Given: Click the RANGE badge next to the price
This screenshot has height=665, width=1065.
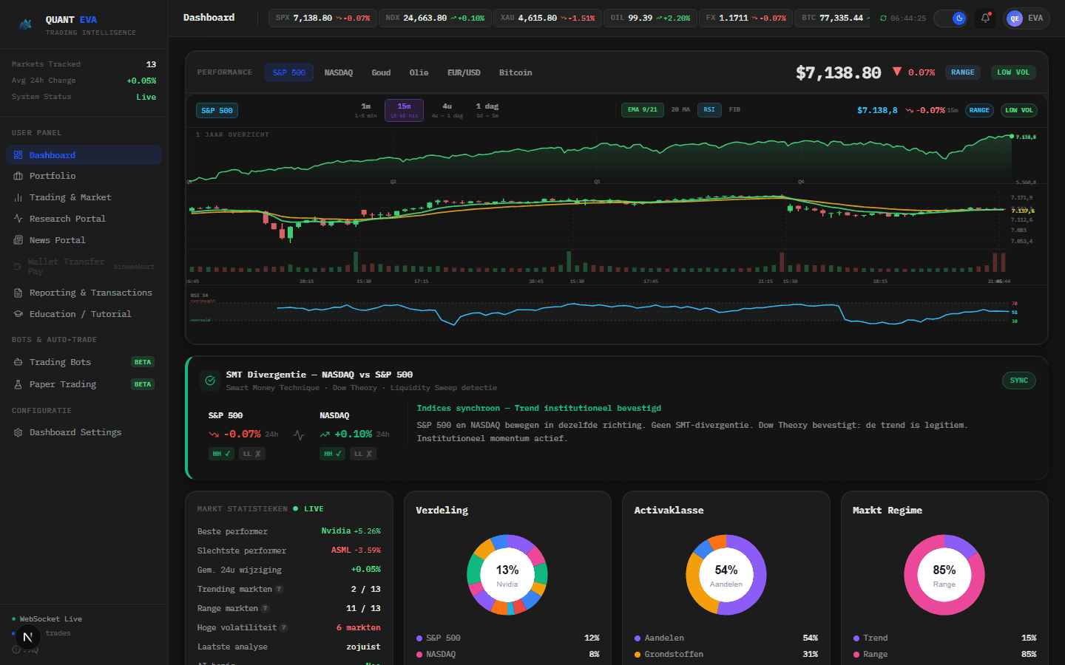Looking at the screenshot, I should tap(962, 72).
